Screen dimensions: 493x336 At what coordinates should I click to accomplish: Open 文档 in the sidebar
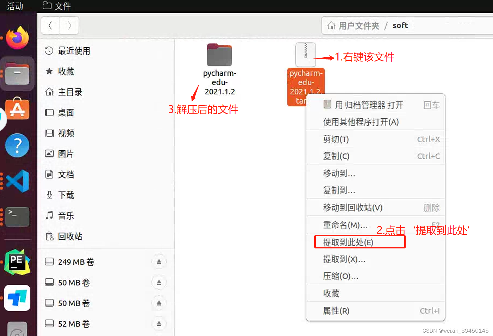tap(106, 174)
